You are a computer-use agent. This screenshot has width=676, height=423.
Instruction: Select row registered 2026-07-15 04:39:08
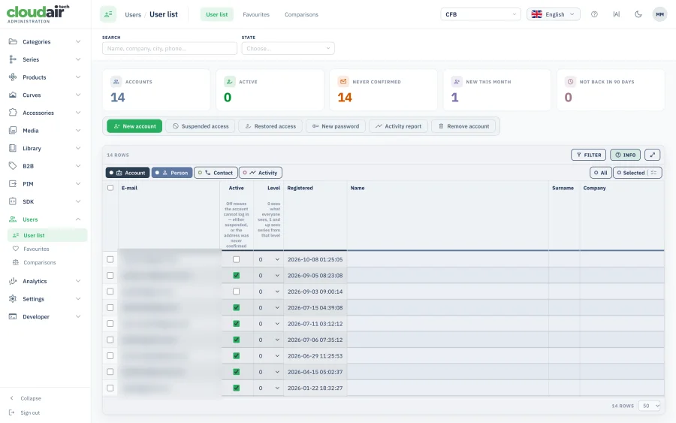pyautogui.click(x=110, y=307)
